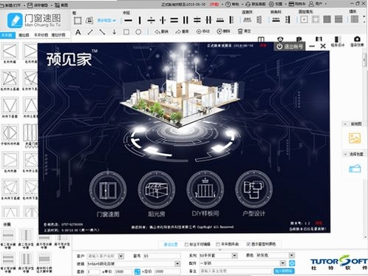Select the rectangular frame tool

coord(78,21)
